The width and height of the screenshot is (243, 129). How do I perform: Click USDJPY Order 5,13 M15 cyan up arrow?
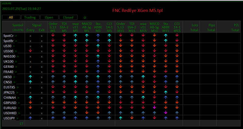click(x=121, y=118)
